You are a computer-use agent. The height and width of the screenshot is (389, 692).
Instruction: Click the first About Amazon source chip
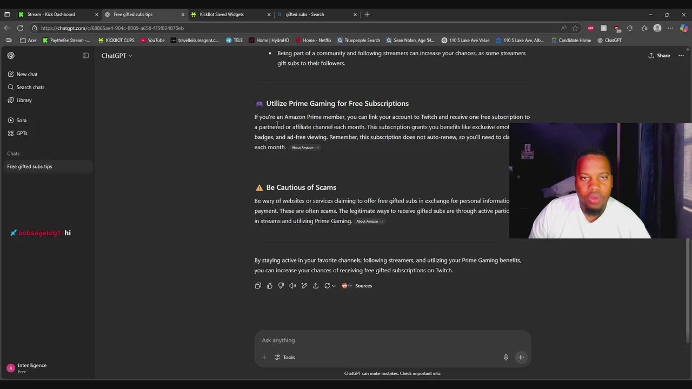coord(305,147)
